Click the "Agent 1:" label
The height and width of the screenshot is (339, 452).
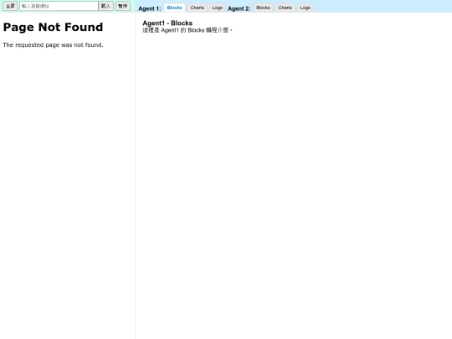point(150,8)
